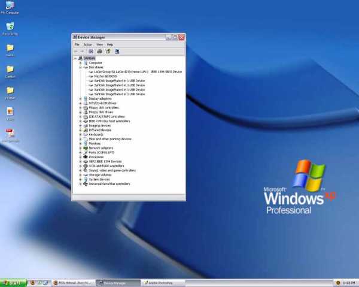This screenshot has width=359, height=287.
Task: Select the Imaging devices label
Action: click(99, 126)
